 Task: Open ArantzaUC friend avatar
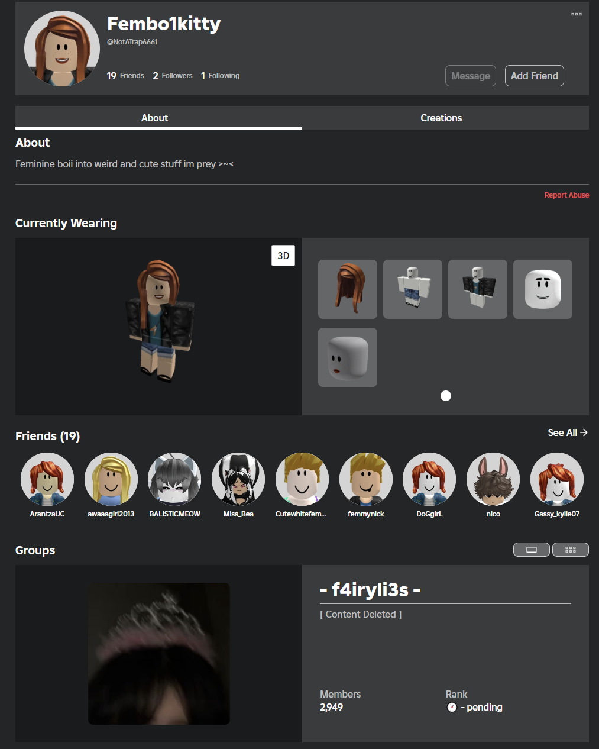tap(47, 479)
